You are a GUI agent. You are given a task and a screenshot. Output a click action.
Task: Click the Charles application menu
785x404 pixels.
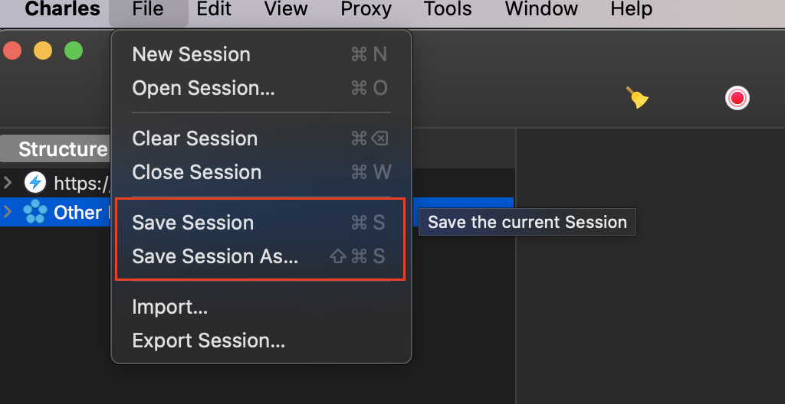coord(63,10)
